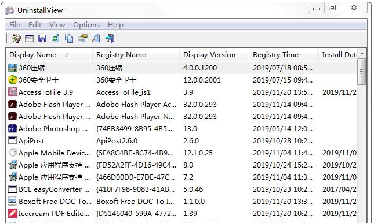The height and width of the screenshot is (223, 374).
Task: Click registry key {410F7F98-9083-41AB...
Action: pos(136,189)
